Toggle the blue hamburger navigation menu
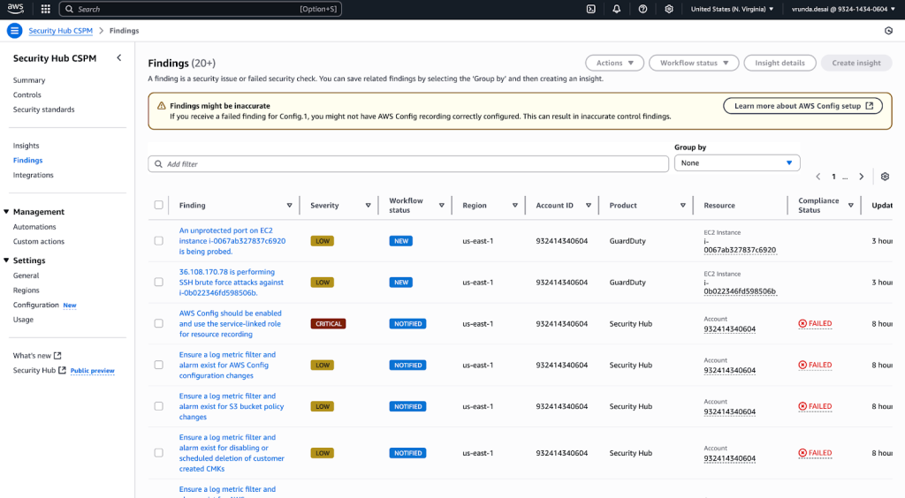Viewport: 905px width, 498px height. tap(14, 31)
